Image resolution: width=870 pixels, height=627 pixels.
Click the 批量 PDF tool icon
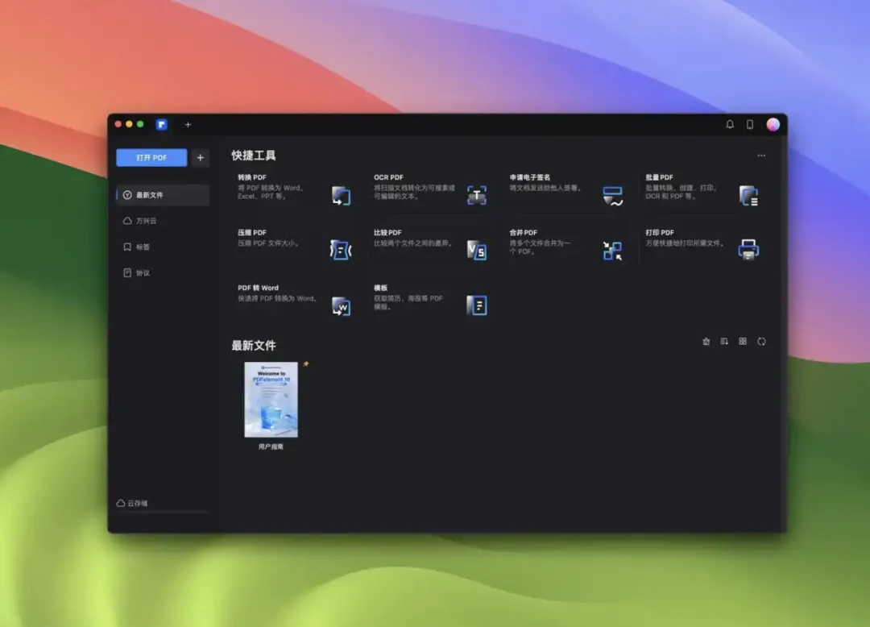click(x=748, y=196)
